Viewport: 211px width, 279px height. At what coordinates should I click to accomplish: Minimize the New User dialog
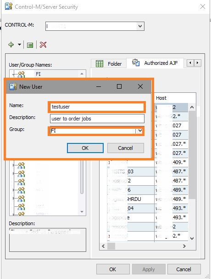coord(99,87)
